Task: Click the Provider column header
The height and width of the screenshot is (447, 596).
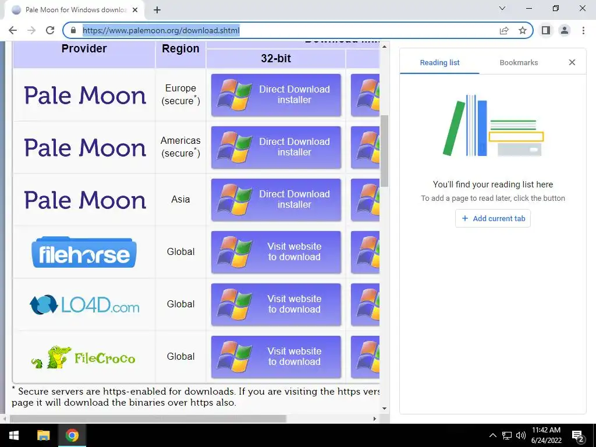Action: [x=84, y=49]
